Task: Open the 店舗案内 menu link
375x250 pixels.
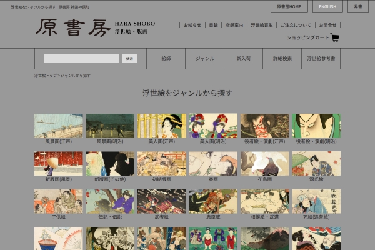Action: click(234, 25)
